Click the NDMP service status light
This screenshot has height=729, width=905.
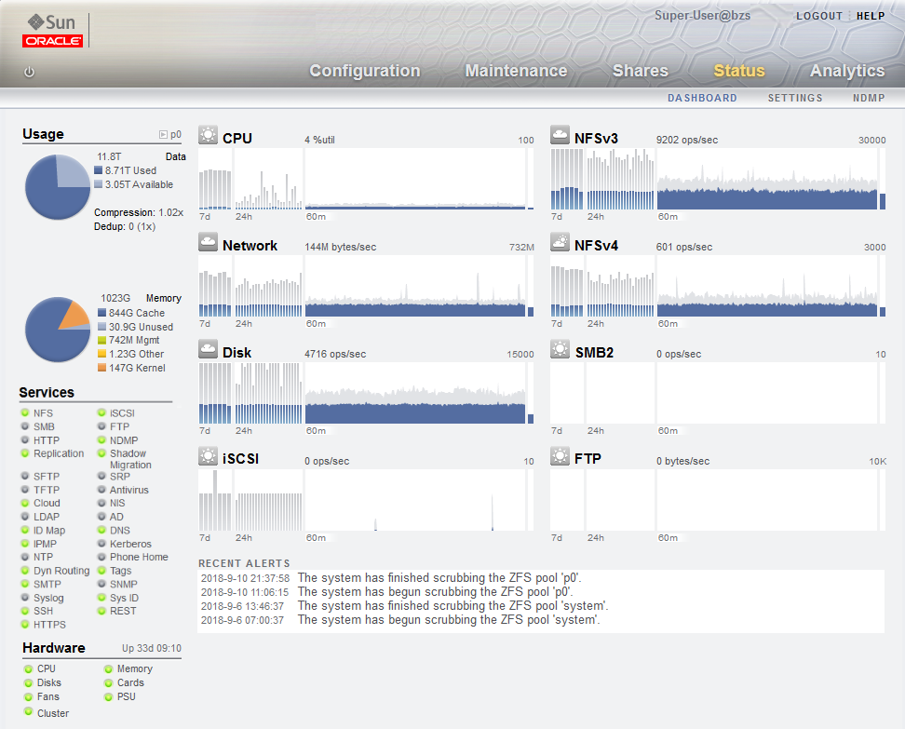(101, 439)
